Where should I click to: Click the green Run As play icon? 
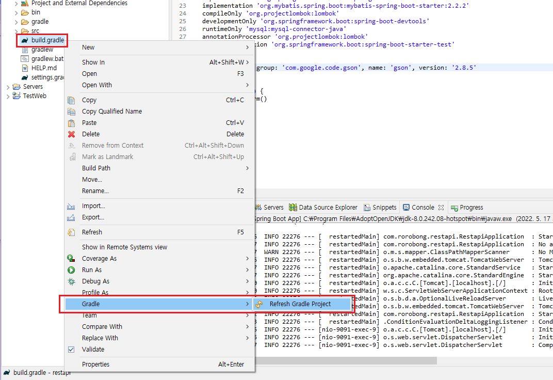pyautogui.click(x=71, y=270)
